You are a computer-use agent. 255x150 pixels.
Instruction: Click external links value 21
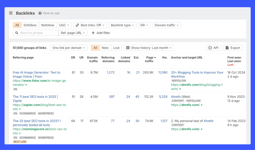[138, 73]
